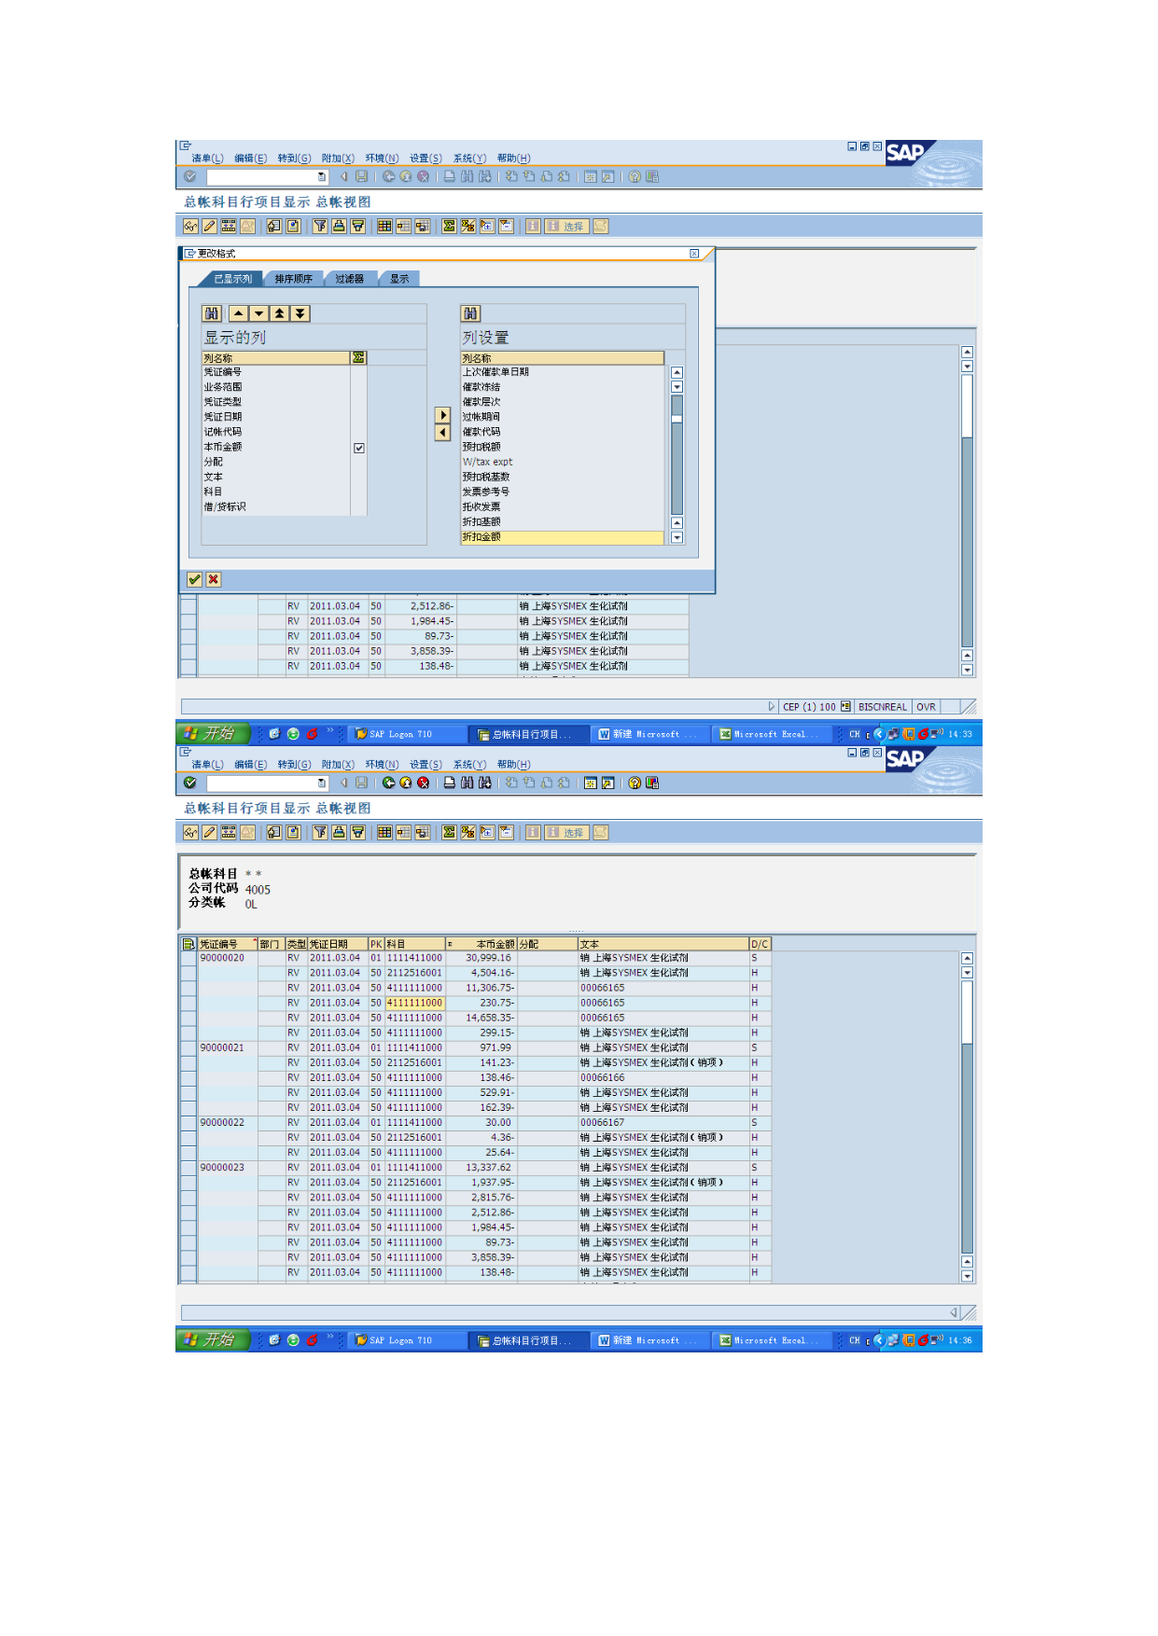Click Set filter funnel icon in 4005 list window

320,832
